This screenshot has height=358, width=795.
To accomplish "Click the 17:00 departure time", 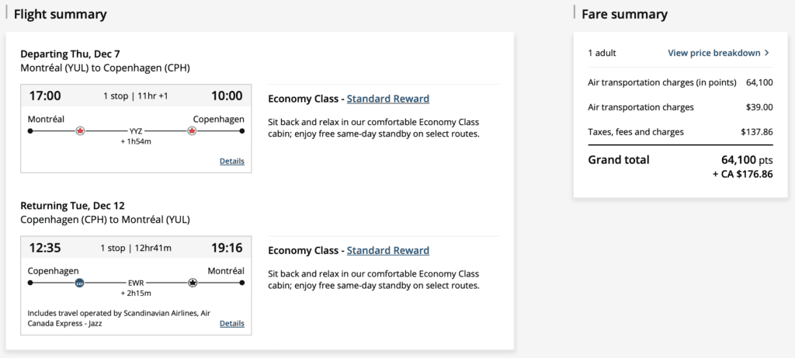I will [x=44, y=96].
